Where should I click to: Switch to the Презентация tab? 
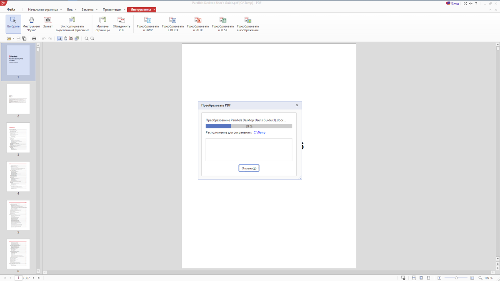tap(112, 10)
